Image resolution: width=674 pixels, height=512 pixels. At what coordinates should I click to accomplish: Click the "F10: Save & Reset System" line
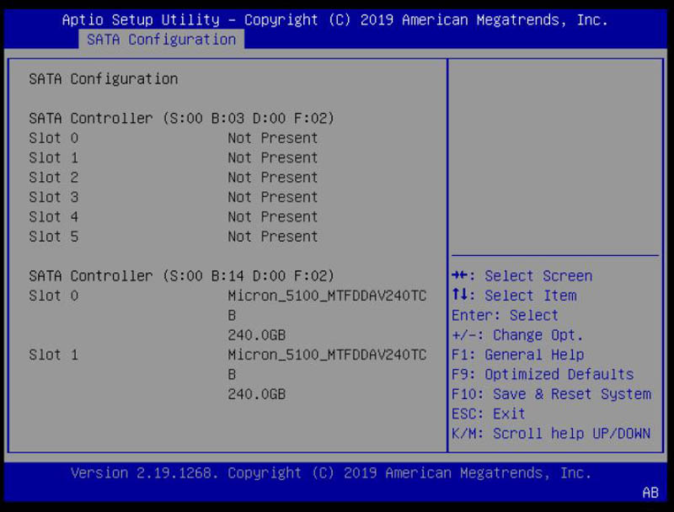pos(552,394)
